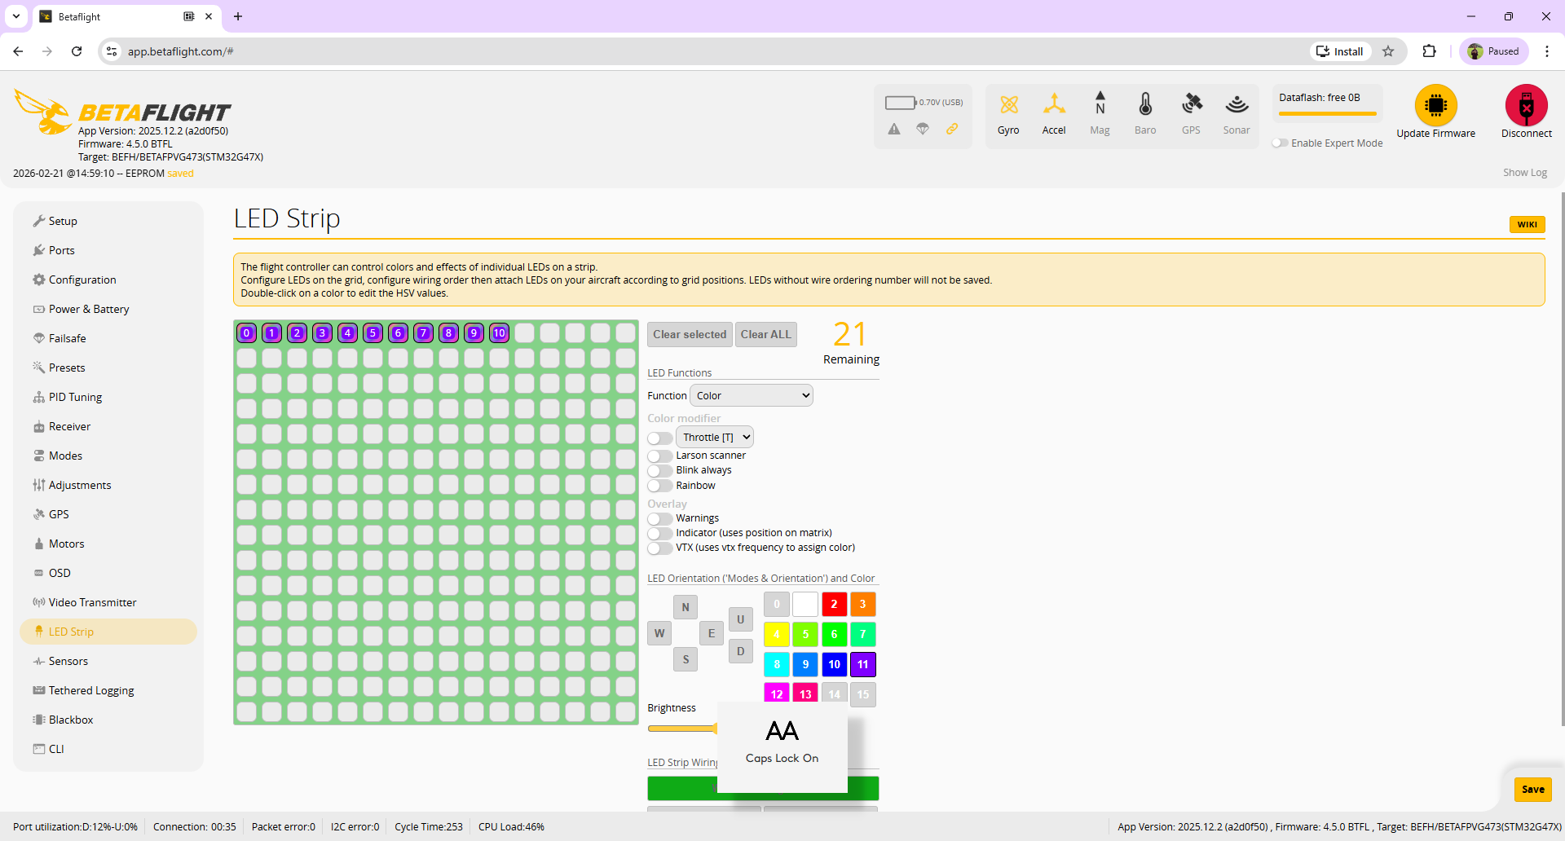Switch to the Video Transmitter tab
Viewport: 1565px width, 841px height.
pos(92,602)
